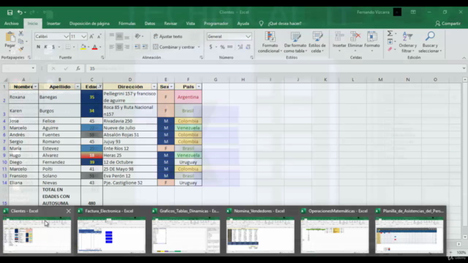Switch to the Insertar tab
The width and height of the screenshot is (468, 263).
tap(53, 23)
